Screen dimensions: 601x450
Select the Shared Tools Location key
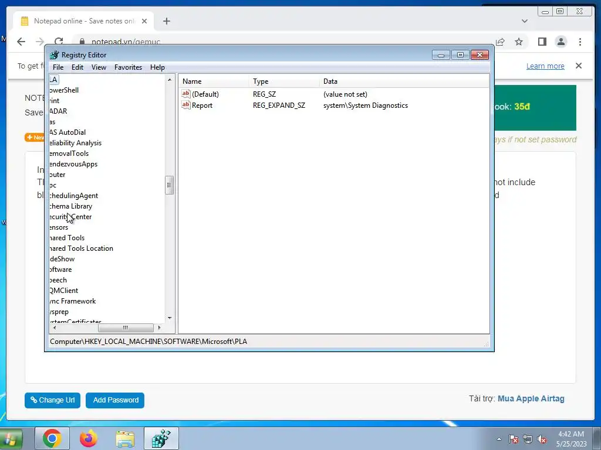81,248
